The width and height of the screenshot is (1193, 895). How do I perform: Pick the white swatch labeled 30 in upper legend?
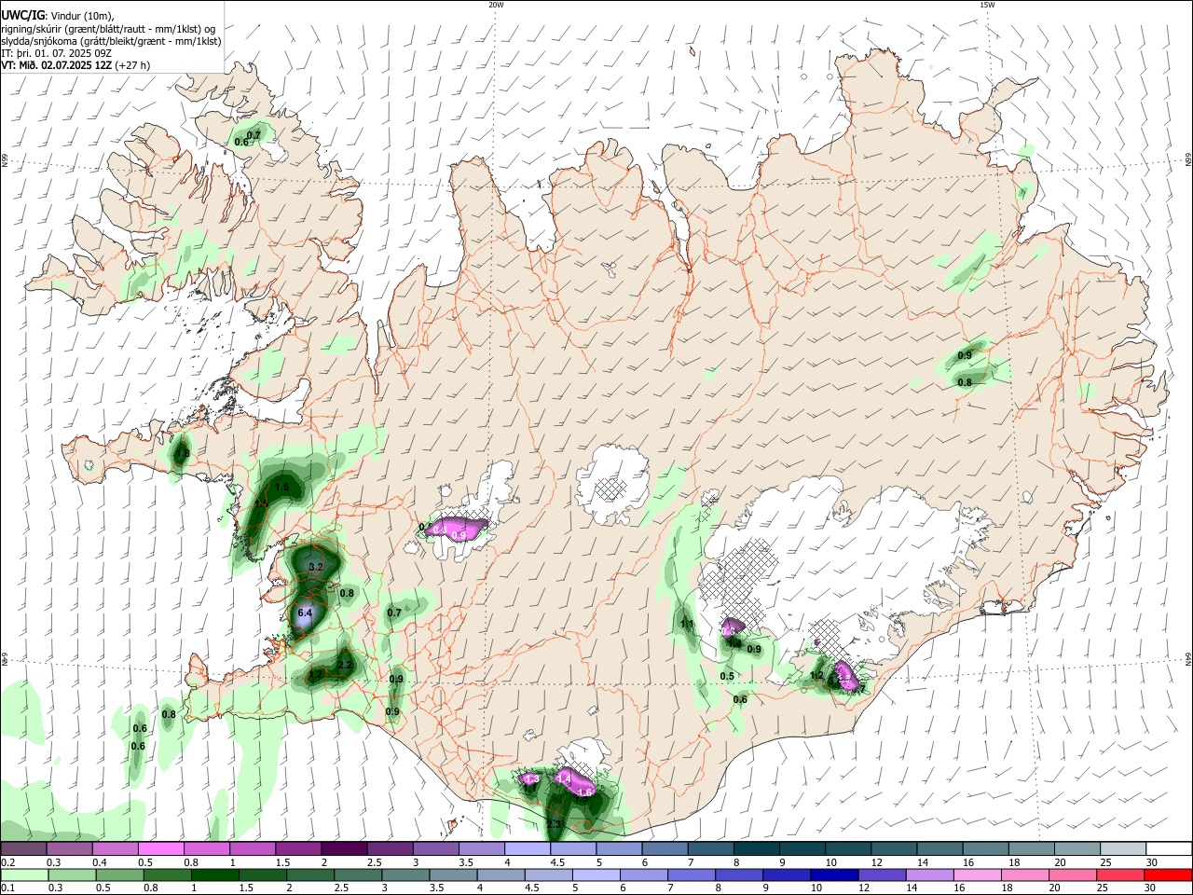tap(1169, 848)
